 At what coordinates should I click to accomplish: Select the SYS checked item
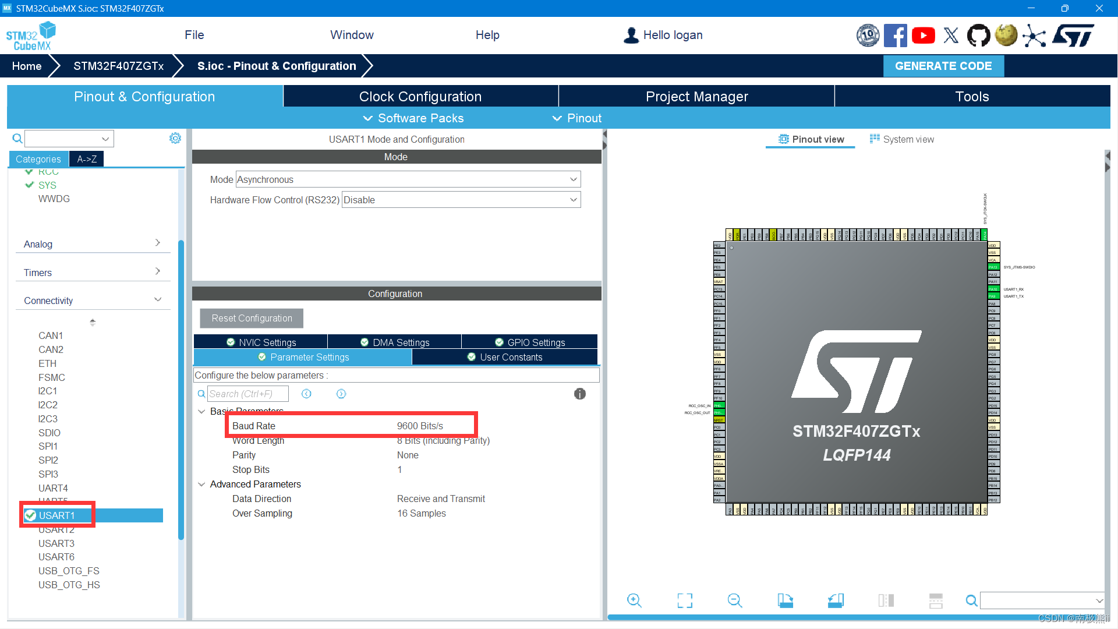click(47, 185)
